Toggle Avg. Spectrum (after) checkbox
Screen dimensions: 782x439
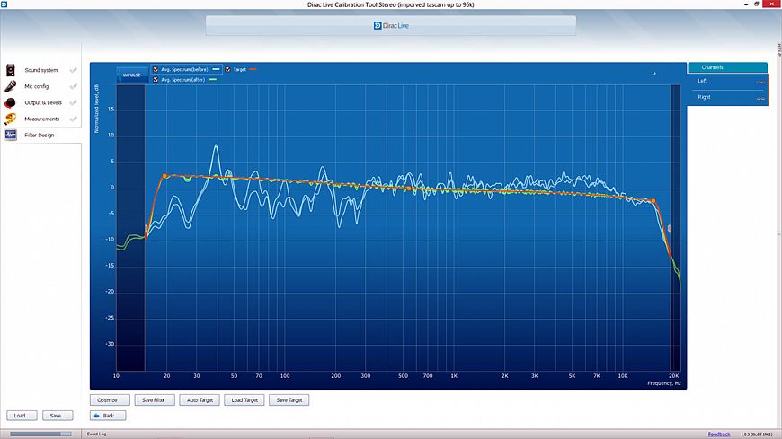point(156,80)
